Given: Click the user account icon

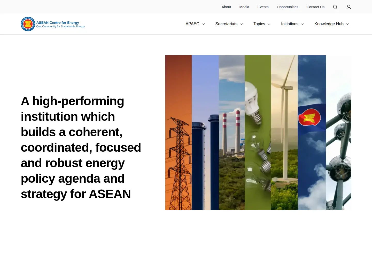Looking at the screenshot, I should pyautogui.click(x=349, y=7).
